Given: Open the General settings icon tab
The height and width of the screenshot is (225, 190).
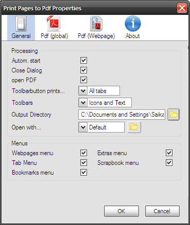Looking at the screenshot, I should pyautogui.click(x=21, y=28).
